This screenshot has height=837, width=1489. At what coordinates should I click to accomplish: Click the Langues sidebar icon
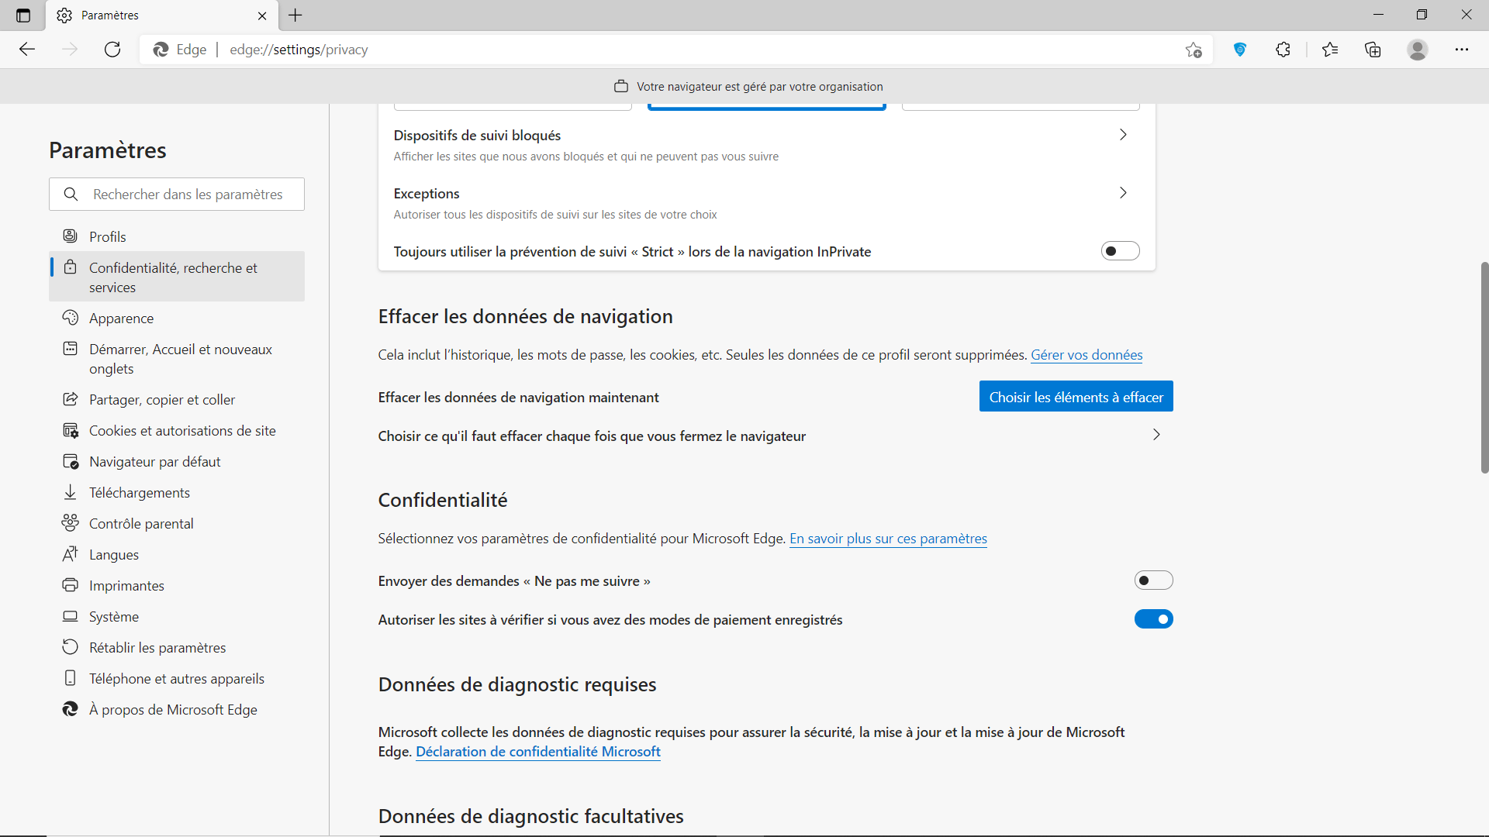pyautogui.click(x=71, y=554)
